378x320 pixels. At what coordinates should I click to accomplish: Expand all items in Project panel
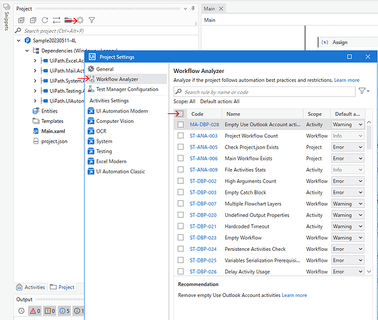[x=22, y=20]
